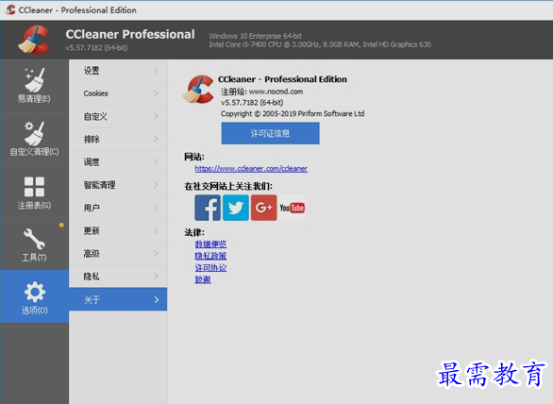Image resolution: width=553 pixels, height=404 pixels.
Task: Select the 关于 (About) options page
Action: [118, 299]
